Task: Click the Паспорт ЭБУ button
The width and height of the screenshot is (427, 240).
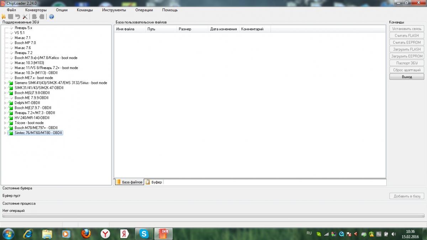Action: tap(407, 63)
